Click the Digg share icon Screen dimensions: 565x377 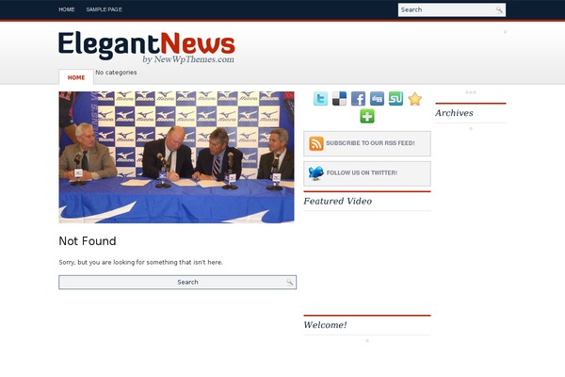point(377,98)
